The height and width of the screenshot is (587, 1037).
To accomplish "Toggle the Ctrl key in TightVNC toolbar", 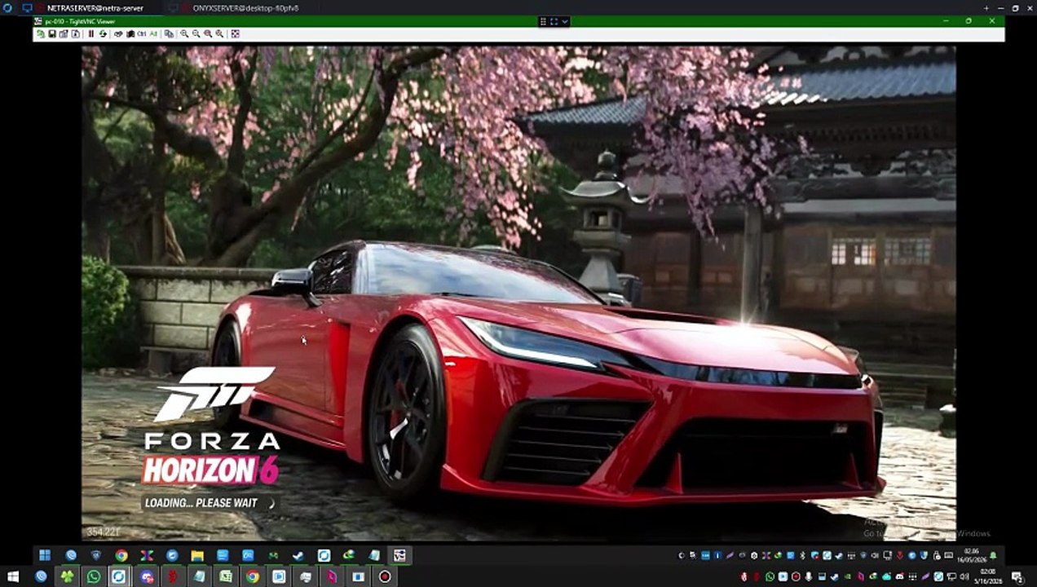I will click(142, 34).
